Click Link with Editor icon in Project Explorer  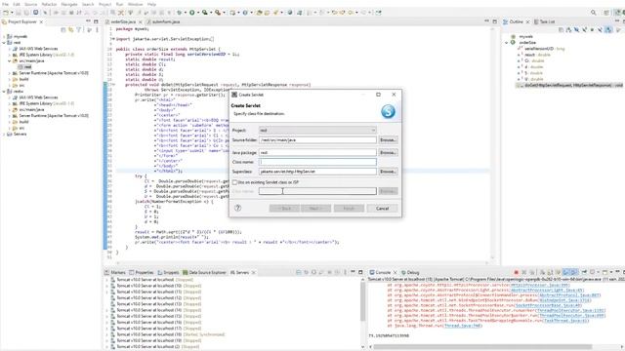[x=71, y=30]
